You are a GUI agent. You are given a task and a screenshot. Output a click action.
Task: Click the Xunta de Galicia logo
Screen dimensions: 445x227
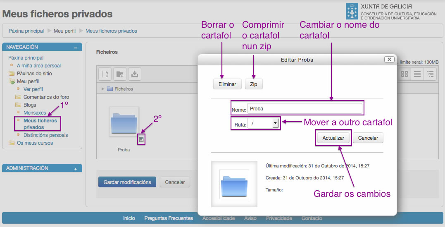391,11
